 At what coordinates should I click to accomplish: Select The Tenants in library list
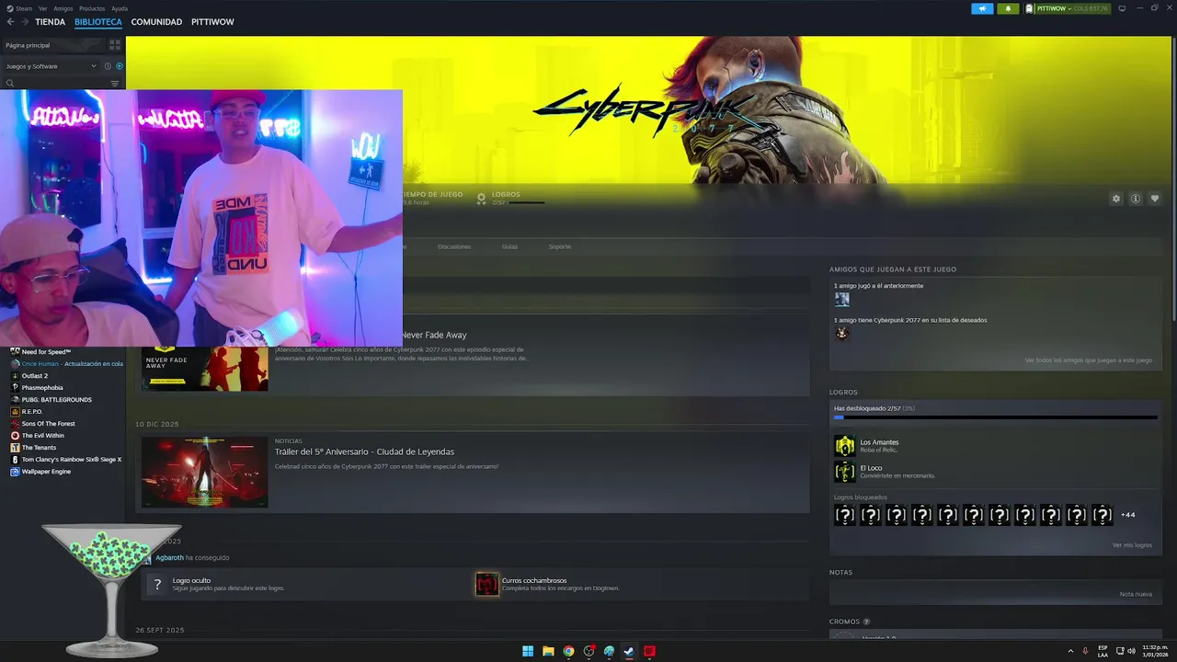39,448
